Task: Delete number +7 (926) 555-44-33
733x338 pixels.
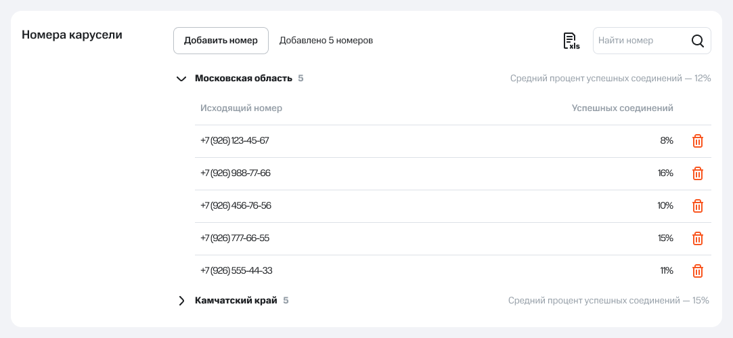Action: 698,271
